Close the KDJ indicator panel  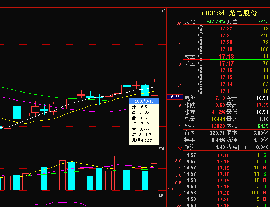click(180, 195)
